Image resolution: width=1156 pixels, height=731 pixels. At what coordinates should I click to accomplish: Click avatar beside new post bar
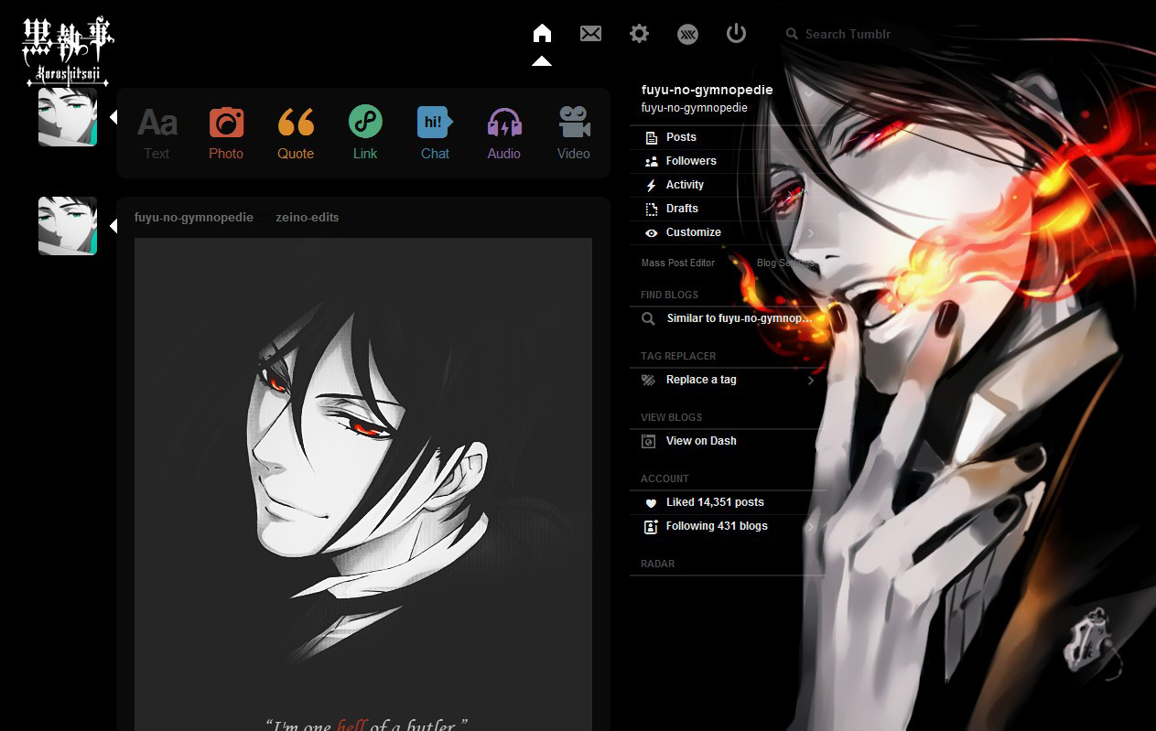tap(68, 117)
